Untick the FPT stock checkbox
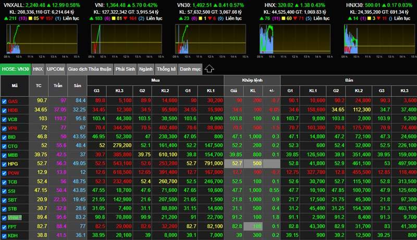The height and width of the screenshot is (240, 417). [x=4, y=227]
